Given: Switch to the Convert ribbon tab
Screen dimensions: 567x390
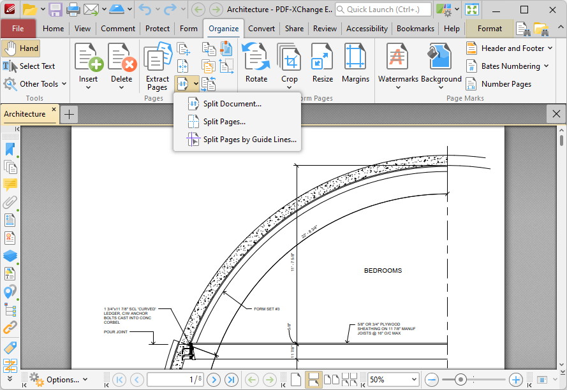Looking at the screenshot, I should coord(261,29).
